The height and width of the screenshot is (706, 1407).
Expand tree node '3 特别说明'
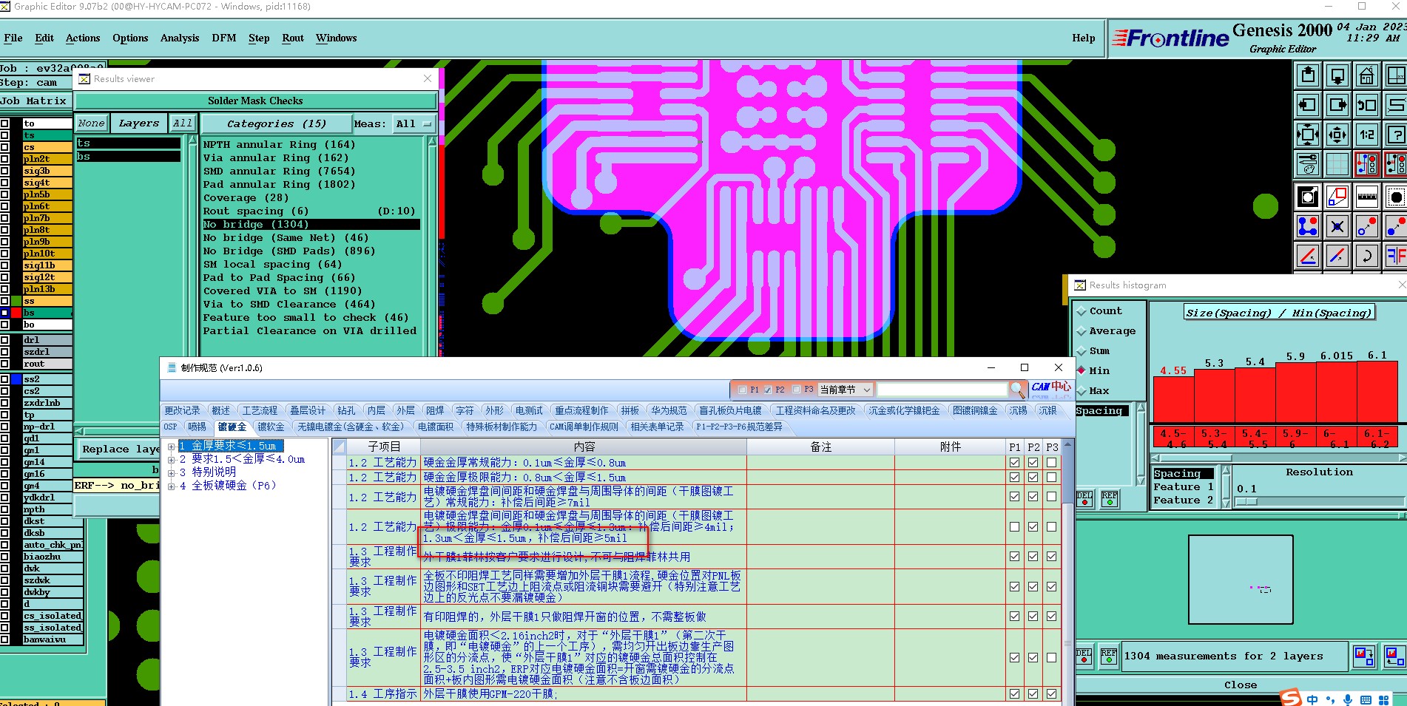172,472
